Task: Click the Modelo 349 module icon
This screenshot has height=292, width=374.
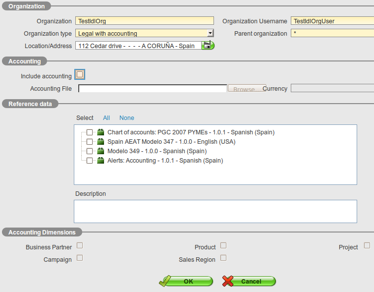Action: (101, 151)
